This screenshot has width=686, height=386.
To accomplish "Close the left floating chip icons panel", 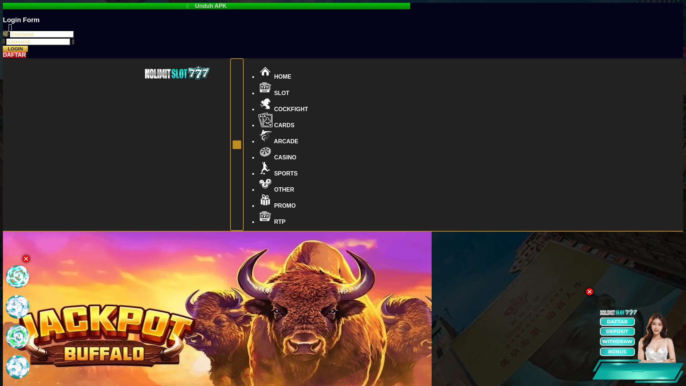I will click(26, 259).
